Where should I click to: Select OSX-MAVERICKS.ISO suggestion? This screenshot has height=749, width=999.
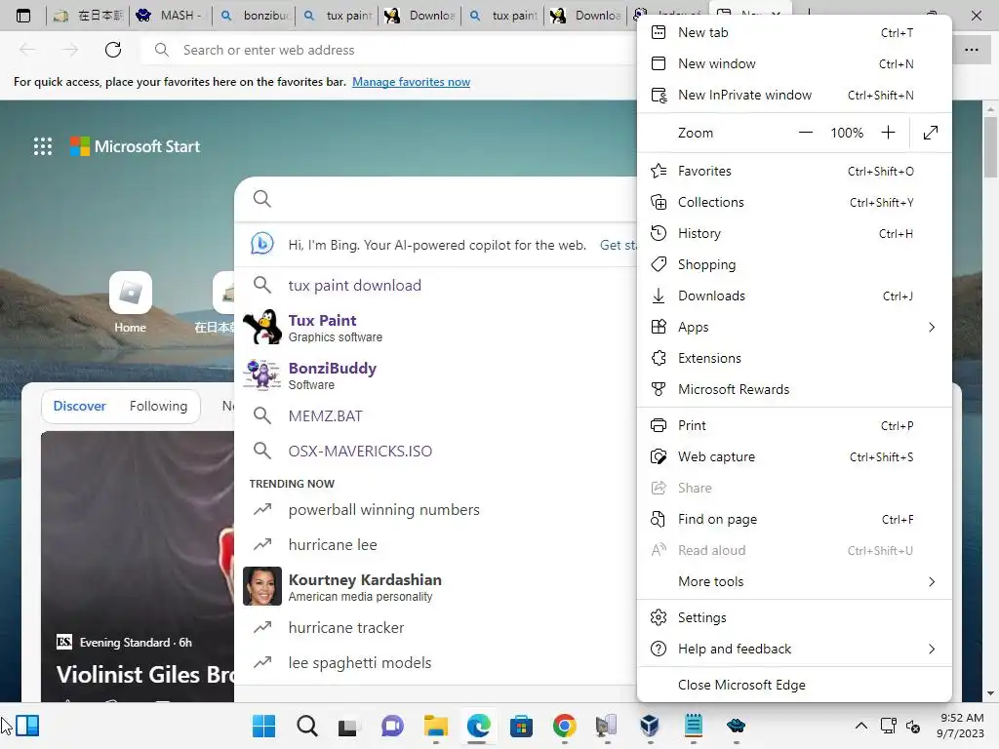click(436, 451)
